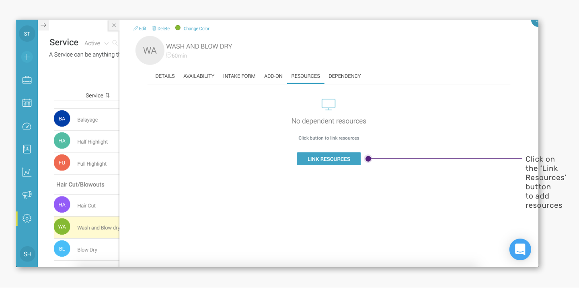
Task: Open the contacts book icon
Action: (27, 149)
